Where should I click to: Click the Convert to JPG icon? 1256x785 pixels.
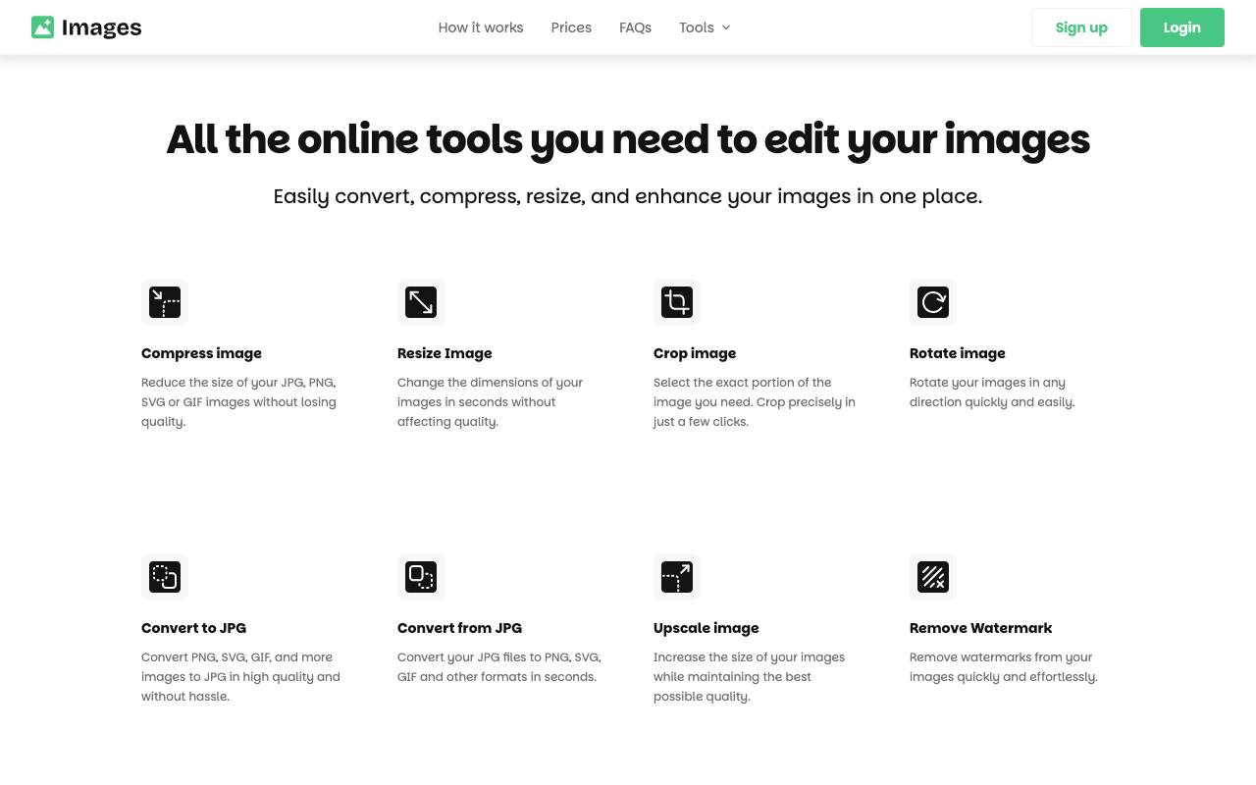pos(165,577)
